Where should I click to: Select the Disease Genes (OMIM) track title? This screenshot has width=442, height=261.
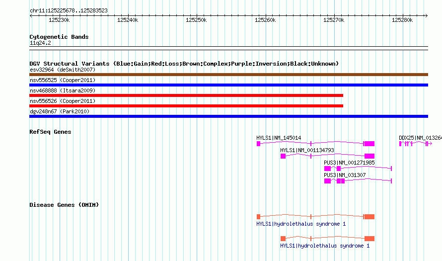(x=64, y=205)
